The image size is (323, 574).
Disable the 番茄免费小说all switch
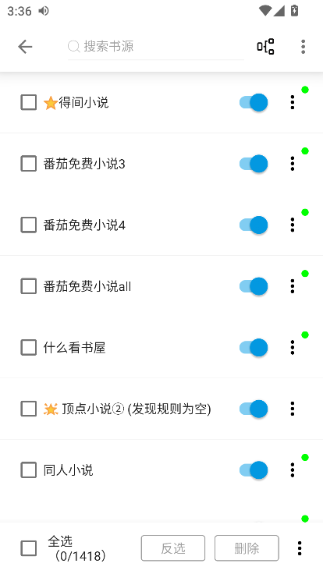(254, 286)
